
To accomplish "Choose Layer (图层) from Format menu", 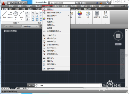I will [56, 9].
